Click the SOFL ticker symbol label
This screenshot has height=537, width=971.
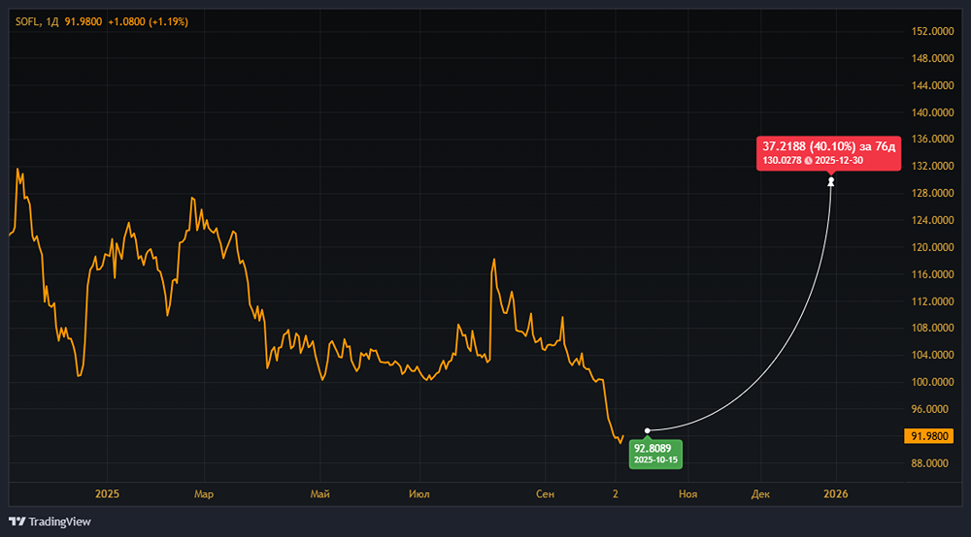tap(28, 21)
